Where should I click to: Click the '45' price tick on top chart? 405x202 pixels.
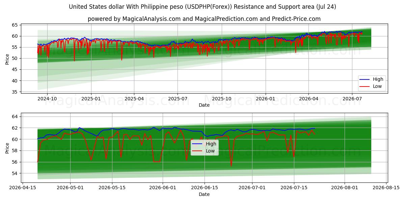click(15, 69)
